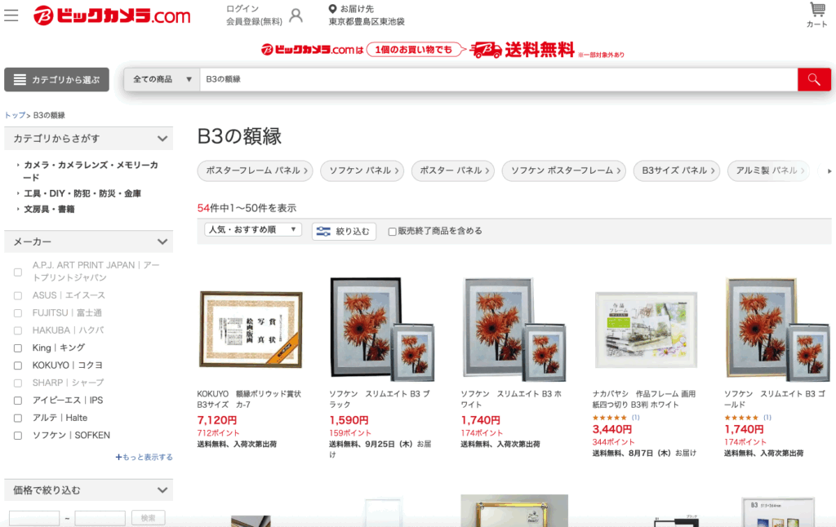Open the 全ての商品 category dropdown
836x527 pixels.
click(162, 79)
